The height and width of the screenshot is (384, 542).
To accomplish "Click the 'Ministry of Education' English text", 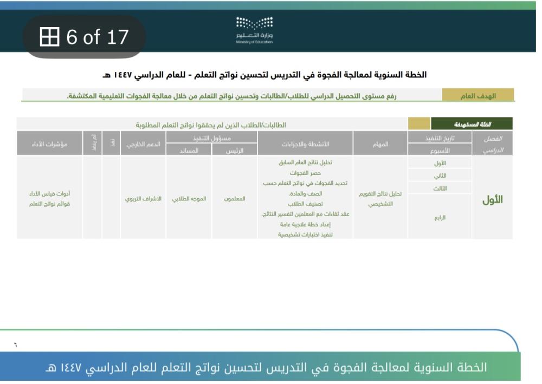I will [254, 42].
